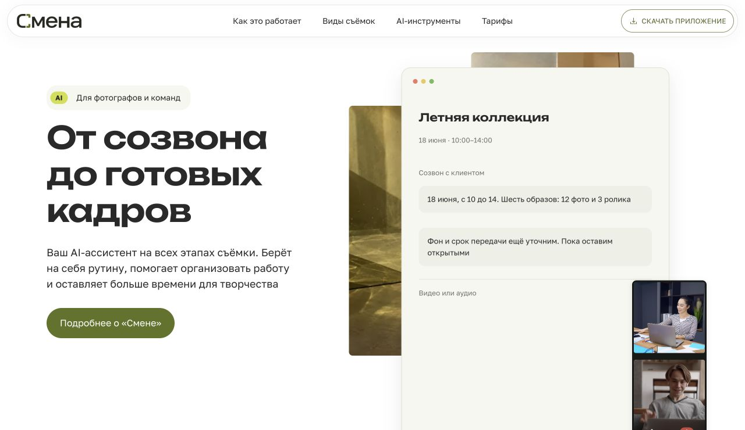Open the "Как это работает" nav item
Image resolution: width=745 pixels, height=430 pixels.
point(267,21)
